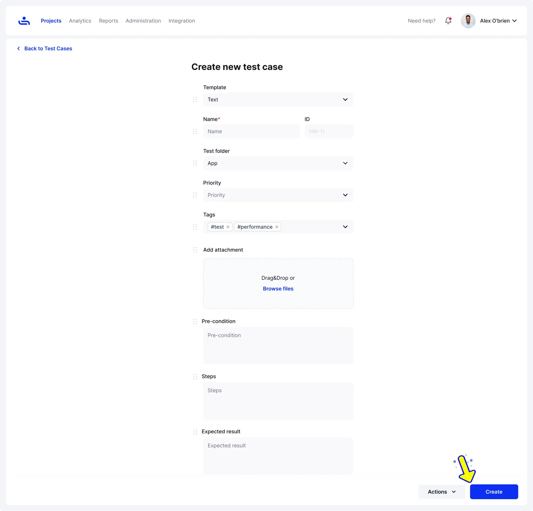Open the Administration menu item

click(143, 21)
